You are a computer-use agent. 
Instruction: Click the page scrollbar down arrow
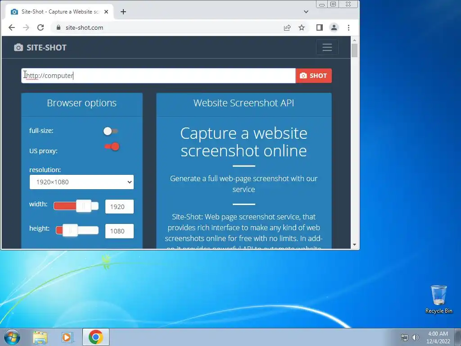point(354,245)
